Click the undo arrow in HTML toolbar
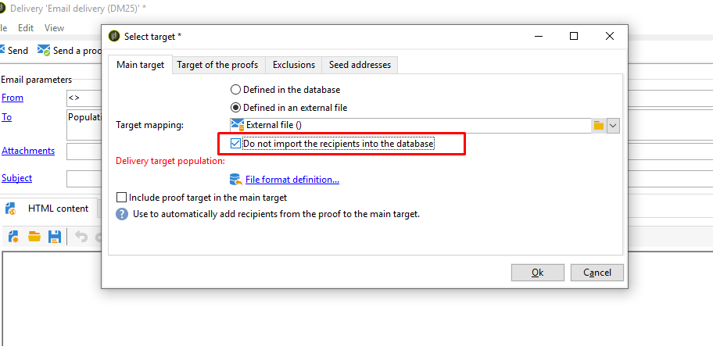The width and height of the screenshot is (713, 346). pos(81,237)
